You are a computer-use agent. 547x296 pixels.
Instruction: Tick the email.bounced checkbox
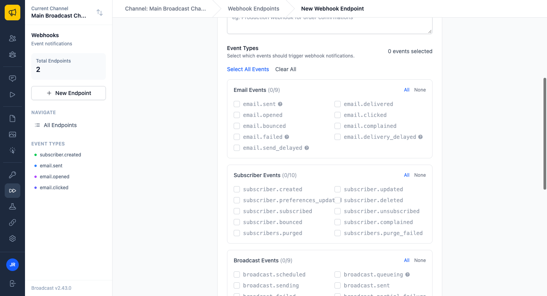(x=237, y=126)
